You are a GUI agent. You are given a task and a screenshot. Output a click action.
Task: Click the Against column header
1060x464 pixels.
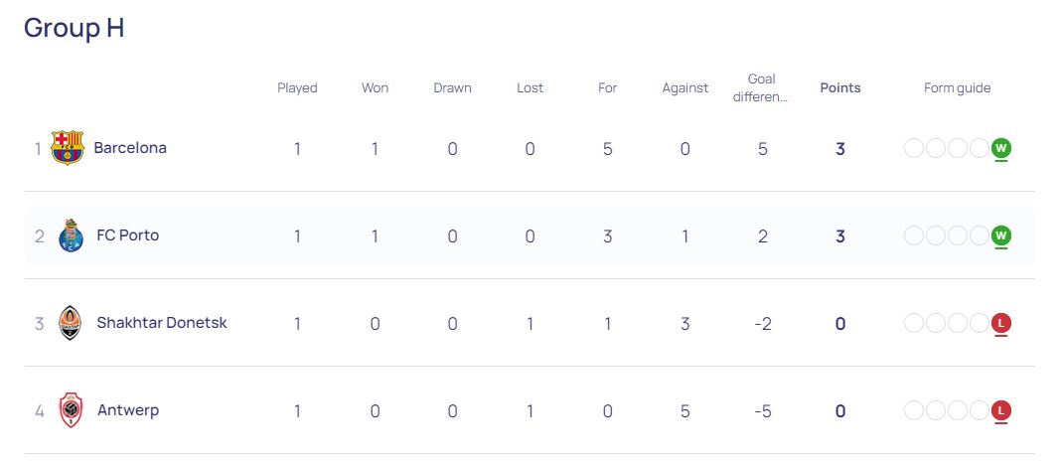click(x=684, y=87)
